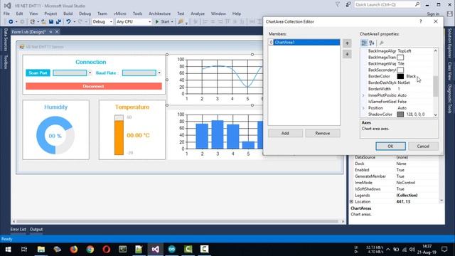Click the red Disconnect button on form
Screen dimensions: 455x256
coord(94,86)
